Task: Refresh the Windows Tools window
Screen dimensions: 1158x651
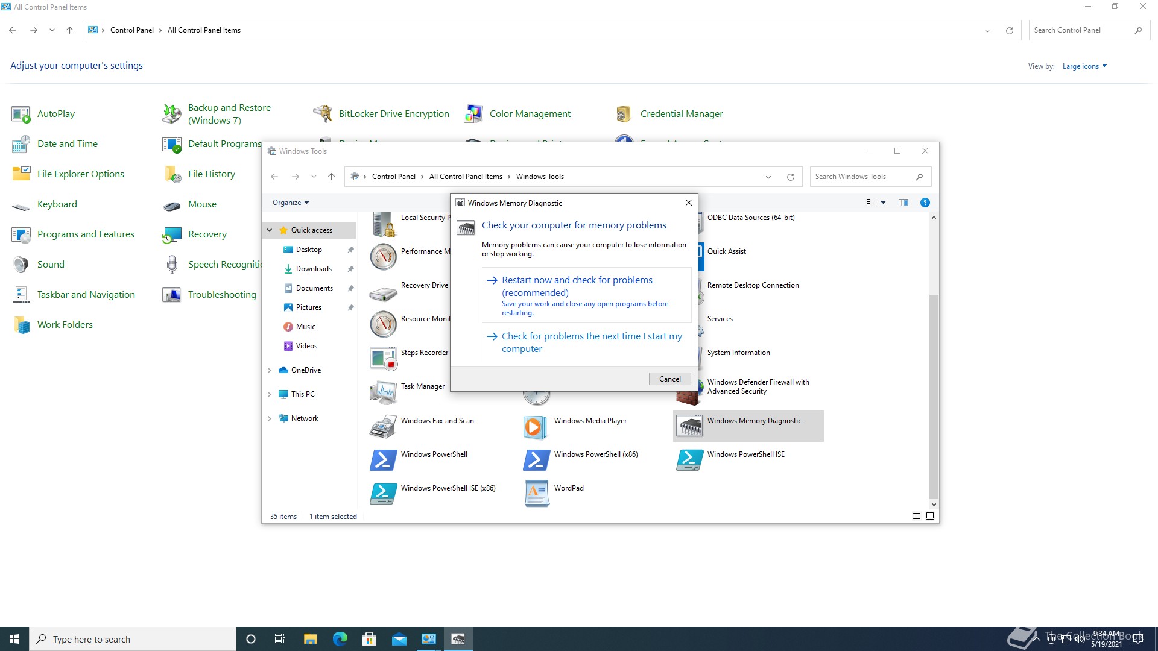Action: click(x=790, y=177)
